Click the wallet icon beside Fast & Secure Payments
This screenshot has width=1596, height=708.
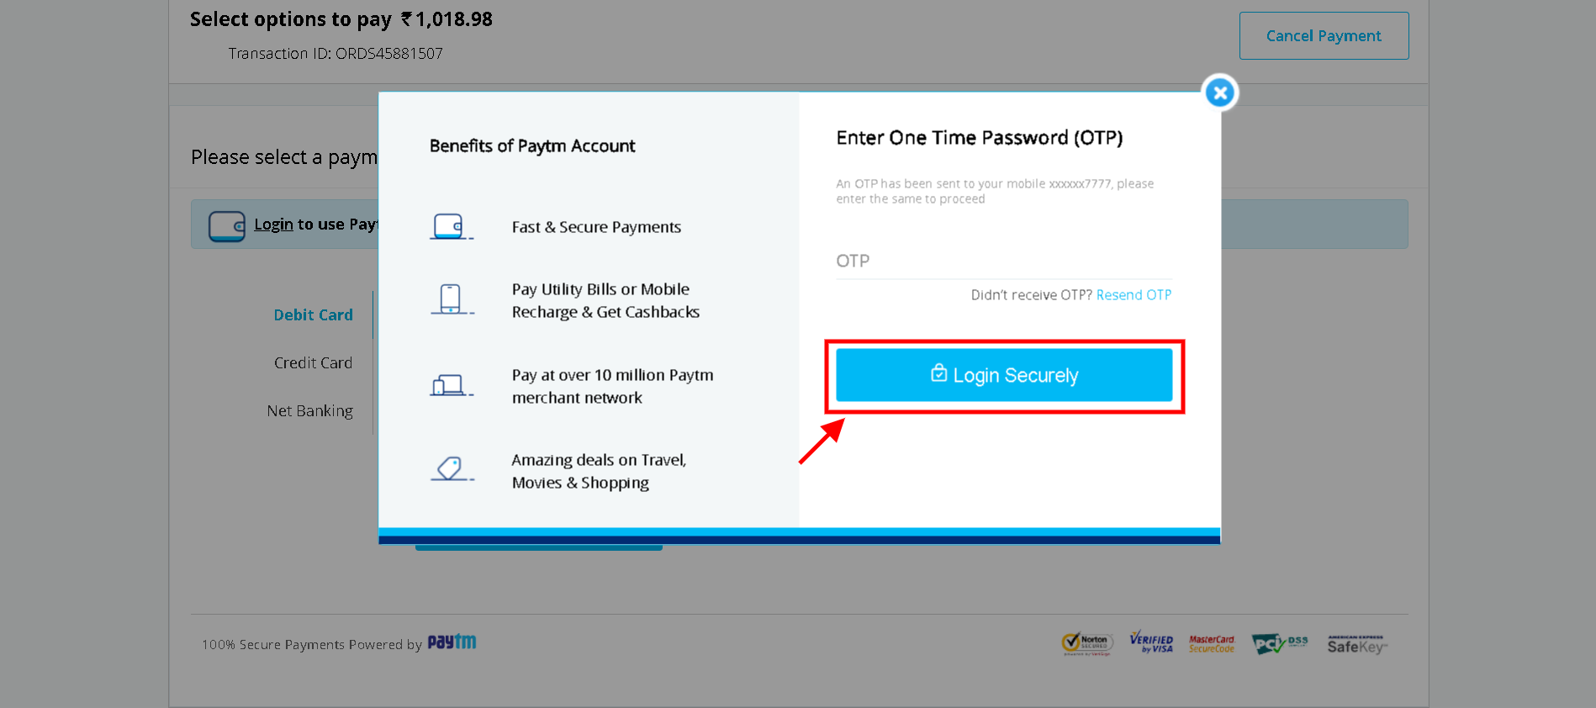point(452,226)
